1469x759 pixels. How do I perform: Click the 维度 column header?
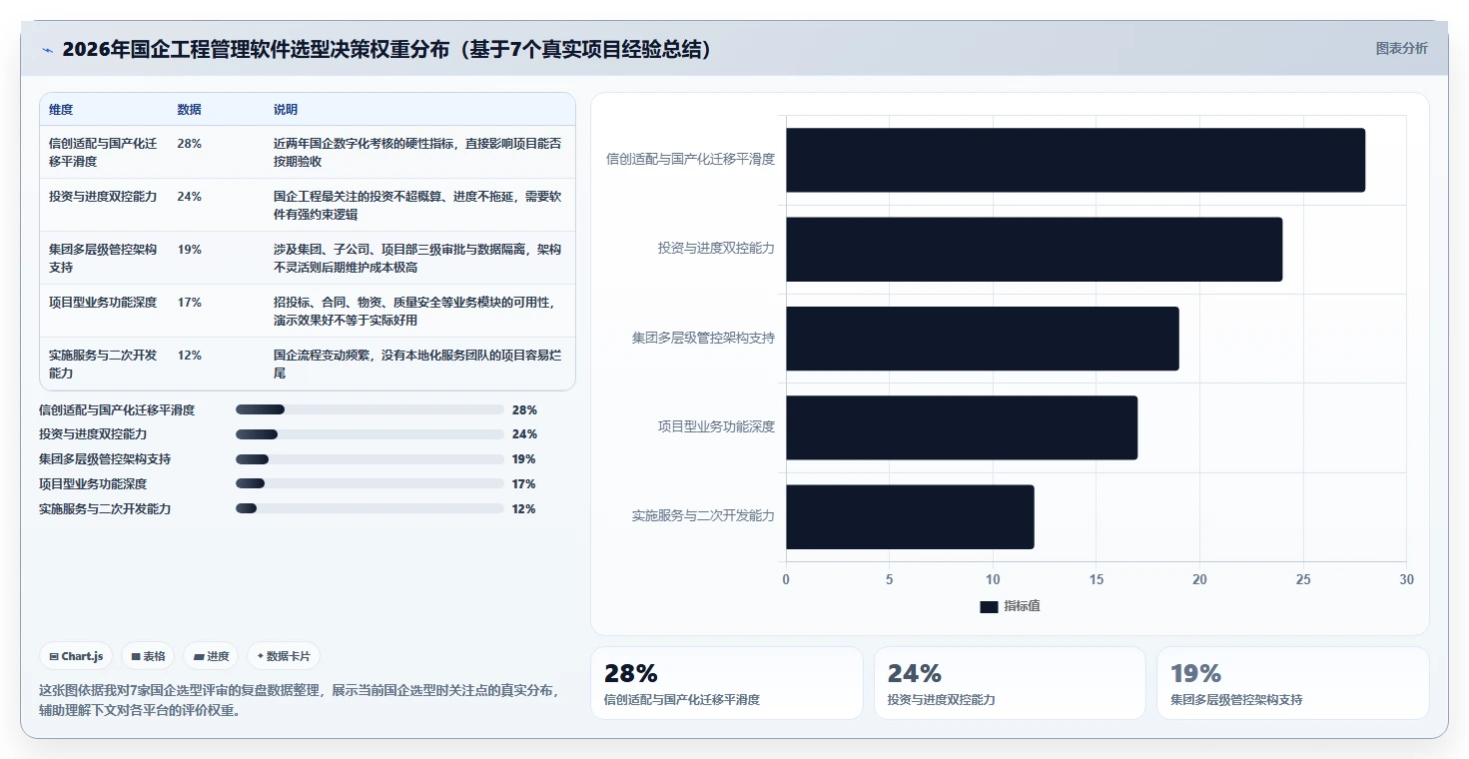pyautogui.click(x=61, y=110)
